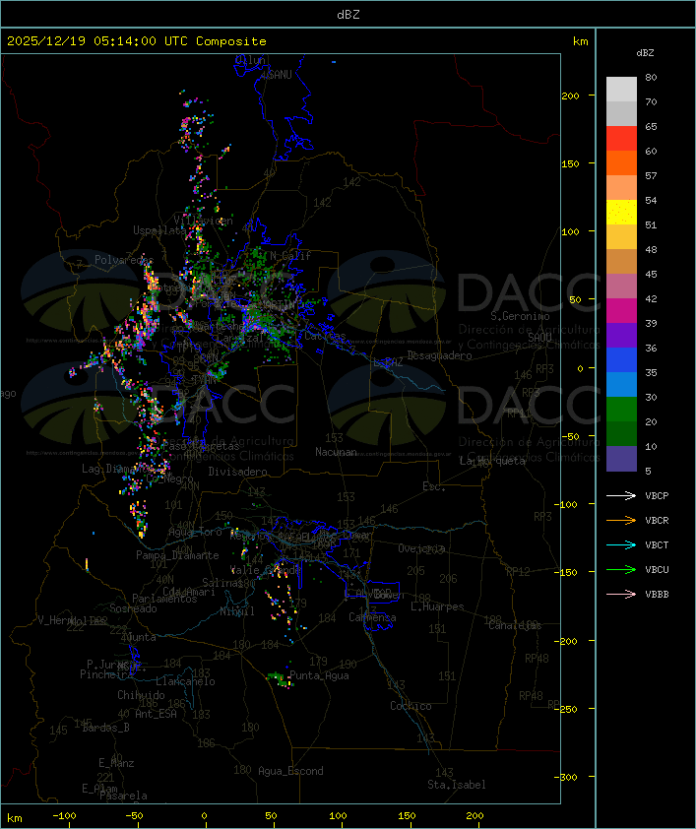
Task: Click the 150 tick on the vertical axis
Action: coord(570,163)
